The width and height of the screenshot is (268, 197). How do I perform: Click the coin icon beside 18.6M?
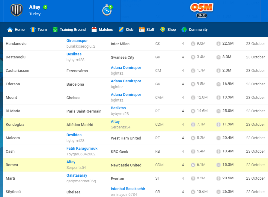pyautogui.click(x=193, y=192)
